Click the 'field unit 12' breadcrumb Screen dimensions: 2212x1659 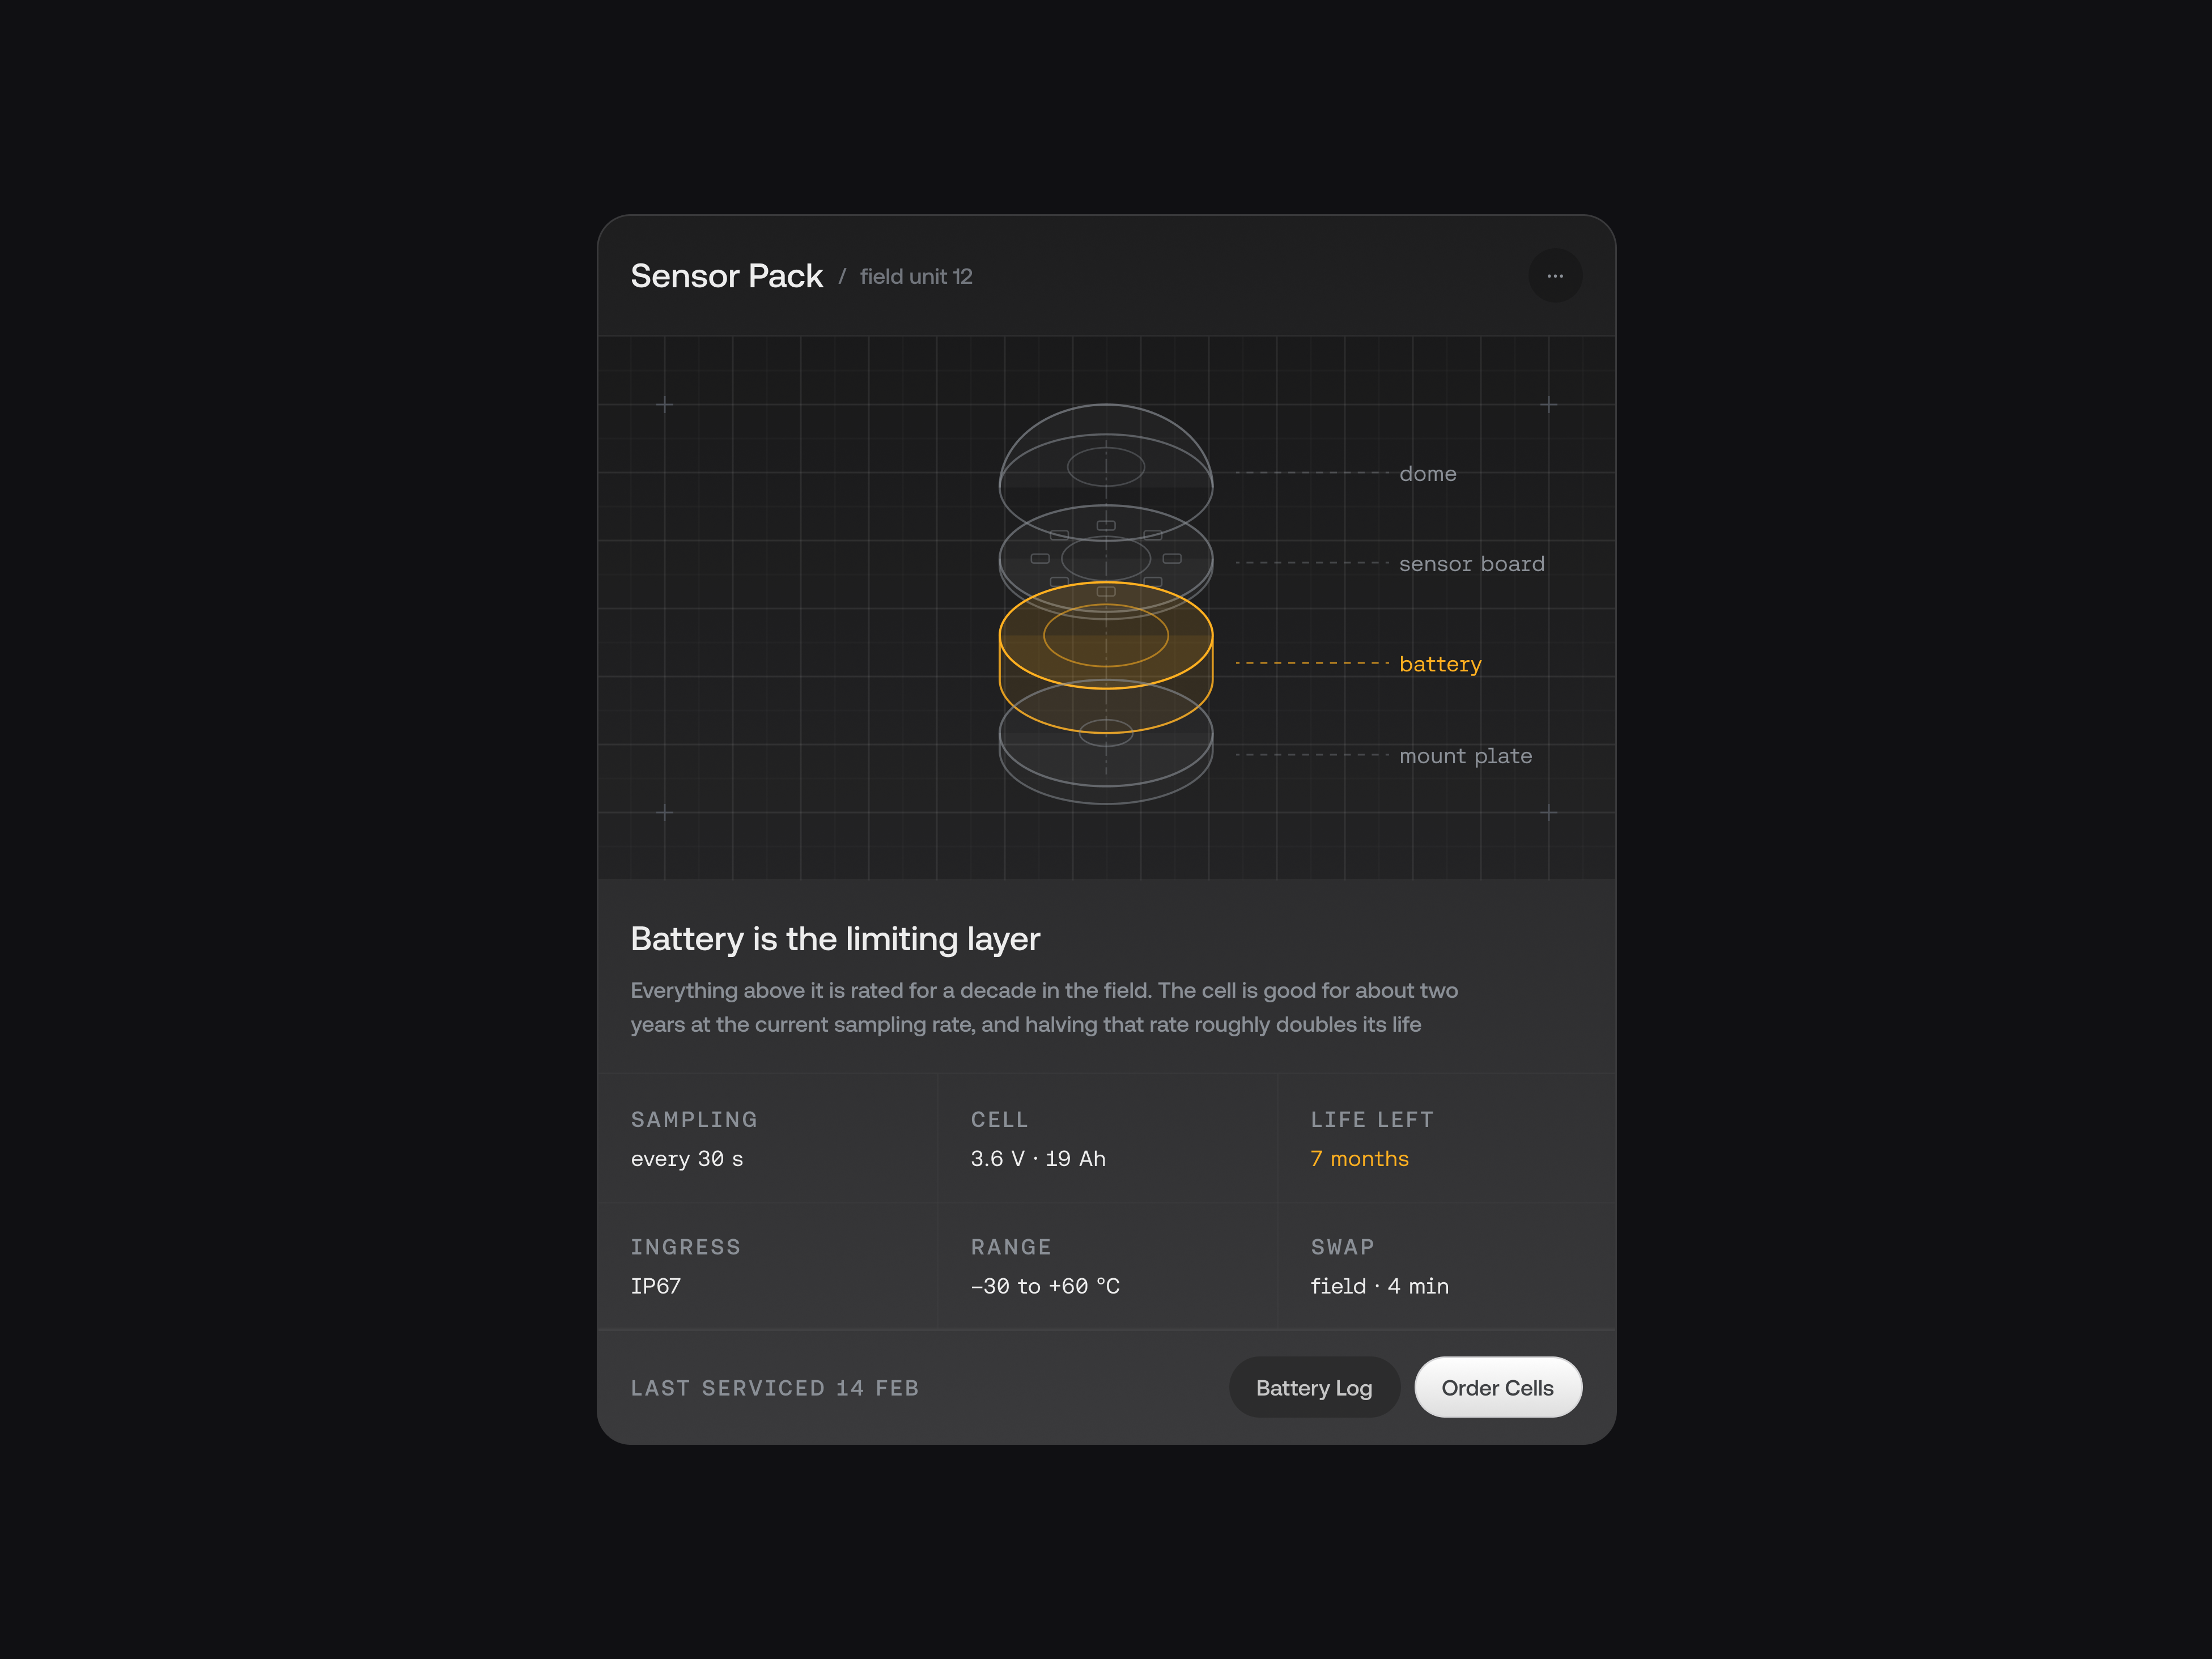[916, 277]
